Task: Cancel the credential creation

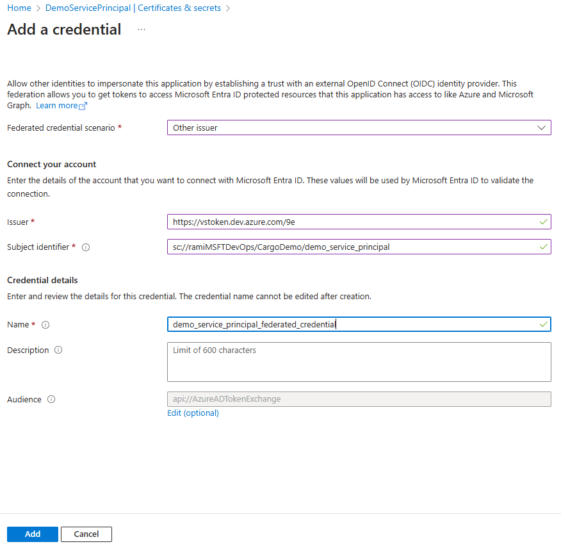Action: pos(86,534)
